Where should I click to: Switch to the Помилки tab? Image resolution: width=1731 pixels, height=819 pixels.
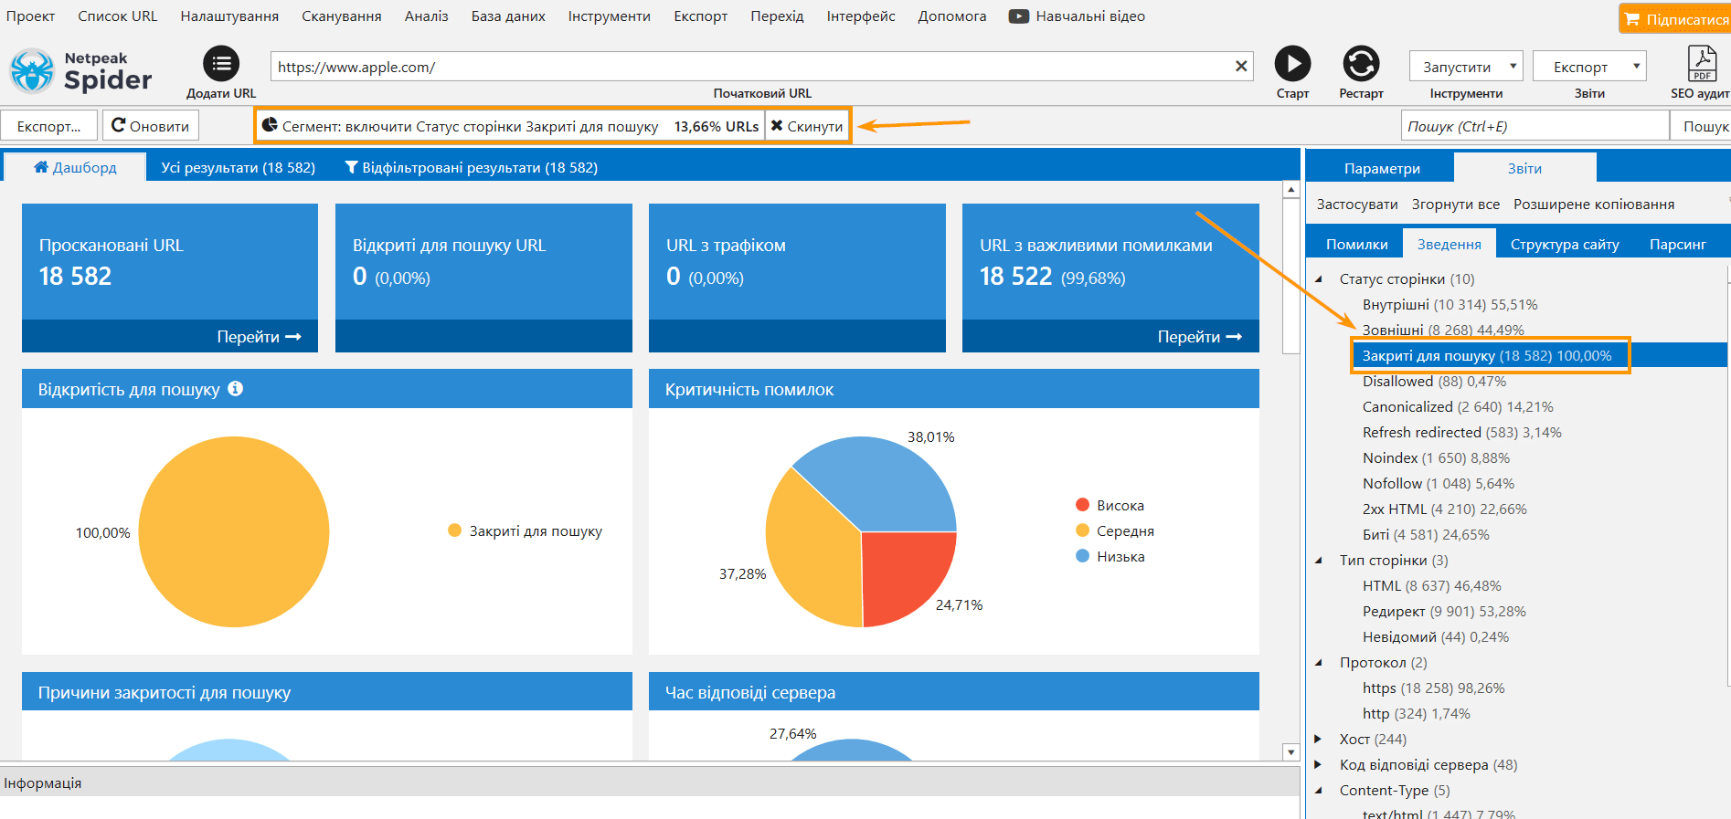[1356, 244]
